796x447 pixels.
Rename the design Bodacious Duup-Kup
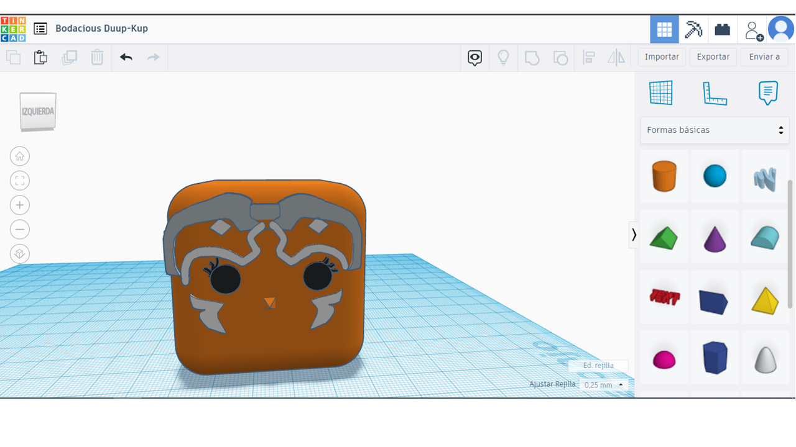coord(101,29)
